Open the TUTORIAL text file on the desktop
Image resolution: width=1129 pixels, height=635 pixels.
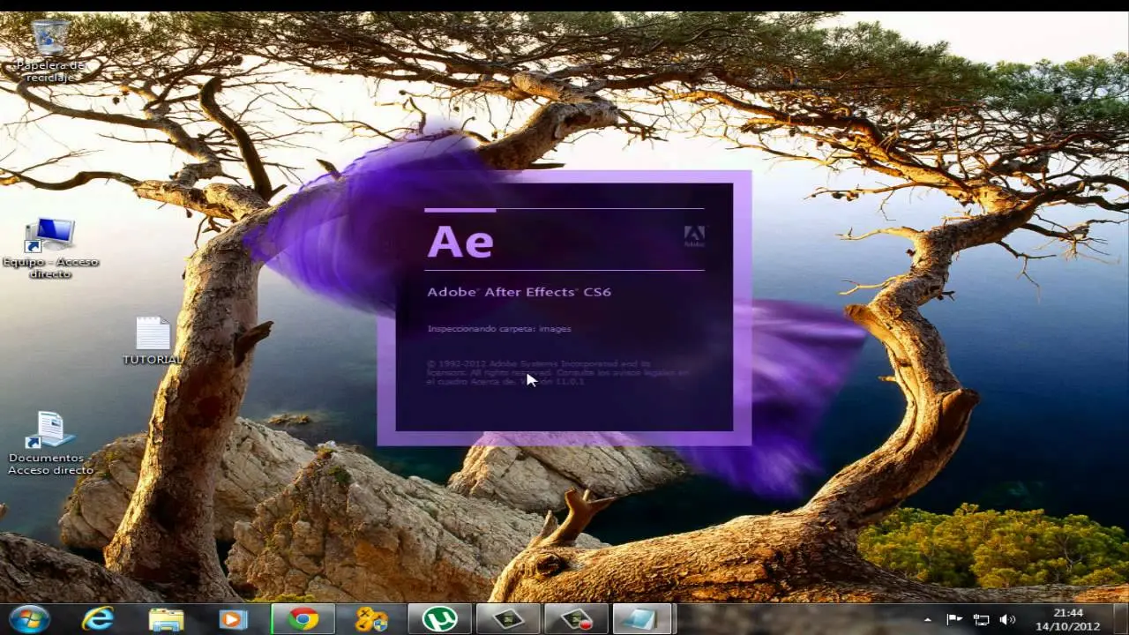point(151,335)
